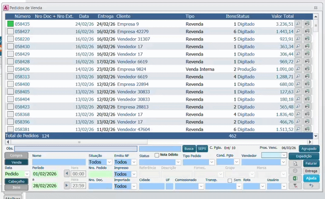
Task: Check the box for order 058427
Action: [x=10, y=32]
